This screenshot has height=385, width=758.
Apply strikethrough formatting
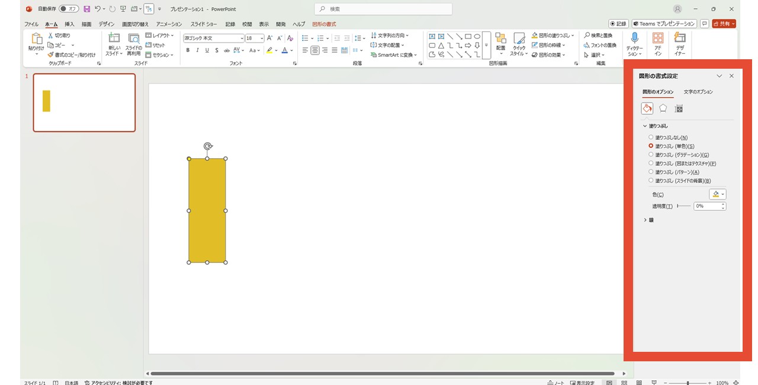coord(226,50)
